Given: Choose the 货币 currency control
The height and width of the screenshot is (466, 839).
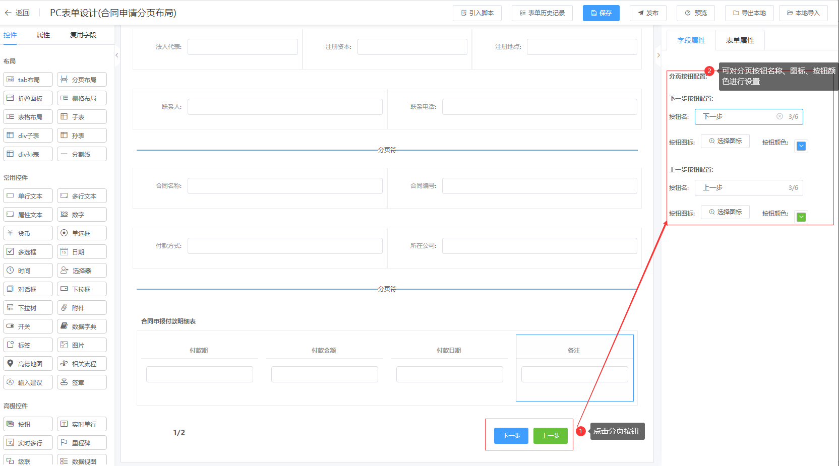Looking at the screenshot, I should point(28,233).
